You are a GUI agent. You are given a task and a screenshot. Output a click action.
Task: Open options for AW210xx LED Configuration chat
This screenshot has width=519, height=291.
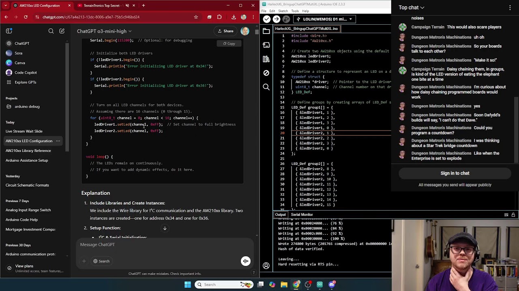coord(58,141)
